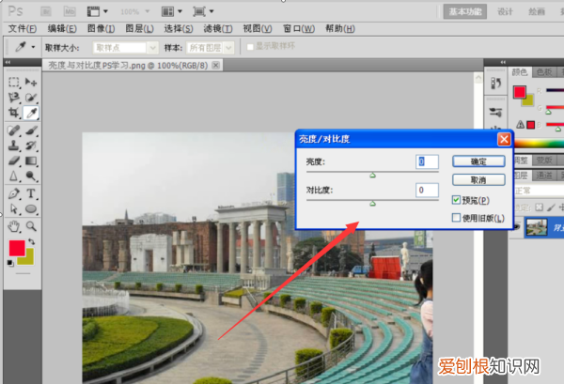Screen dimensions: 564x384
Task: Open the Image menu
Action: coord(102,29)
